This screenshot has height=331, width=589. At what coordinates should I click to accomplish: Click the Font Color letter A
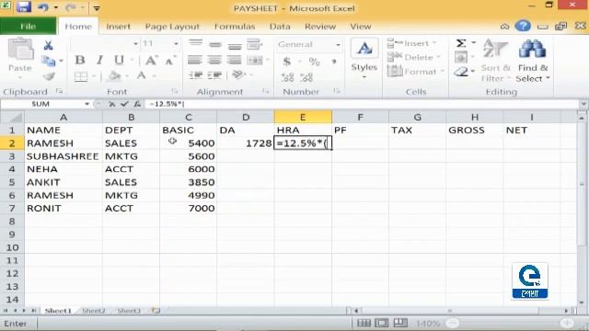point(141,75)
